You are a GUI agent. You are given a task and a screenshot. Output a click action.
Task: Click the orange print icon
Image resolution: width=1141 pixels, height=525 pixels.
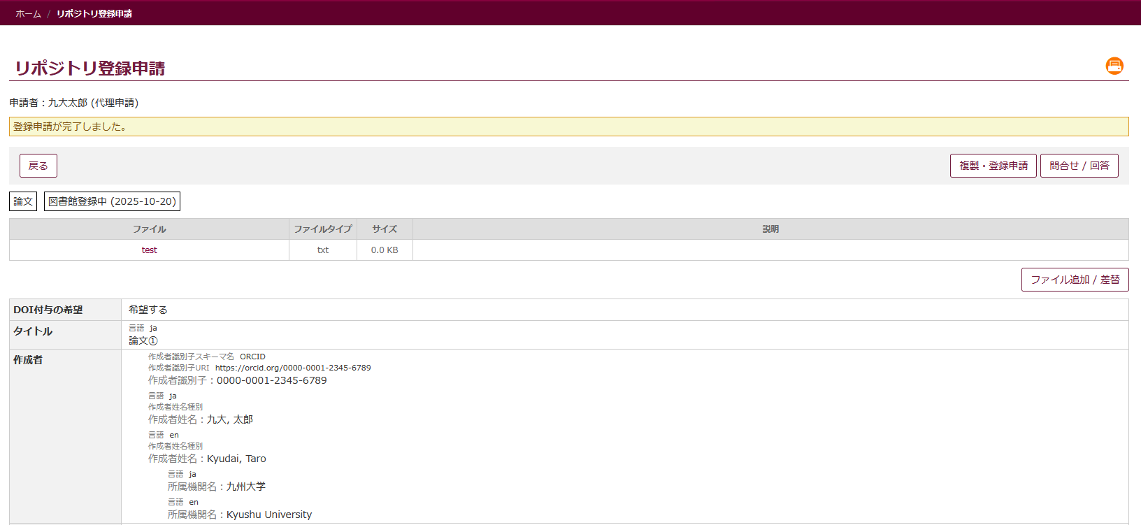pyautogui.click(x=1114, y=66)
